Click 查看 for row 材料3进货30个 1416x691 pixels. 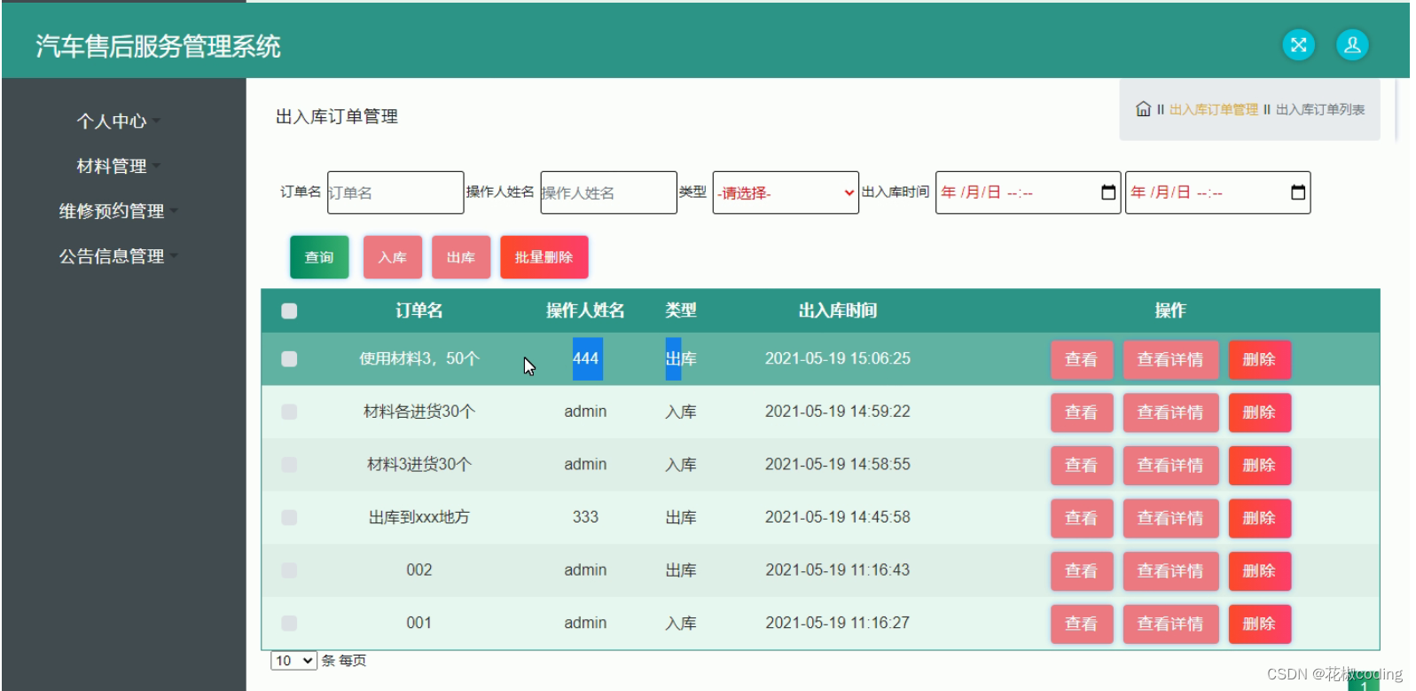(1081, 465)
